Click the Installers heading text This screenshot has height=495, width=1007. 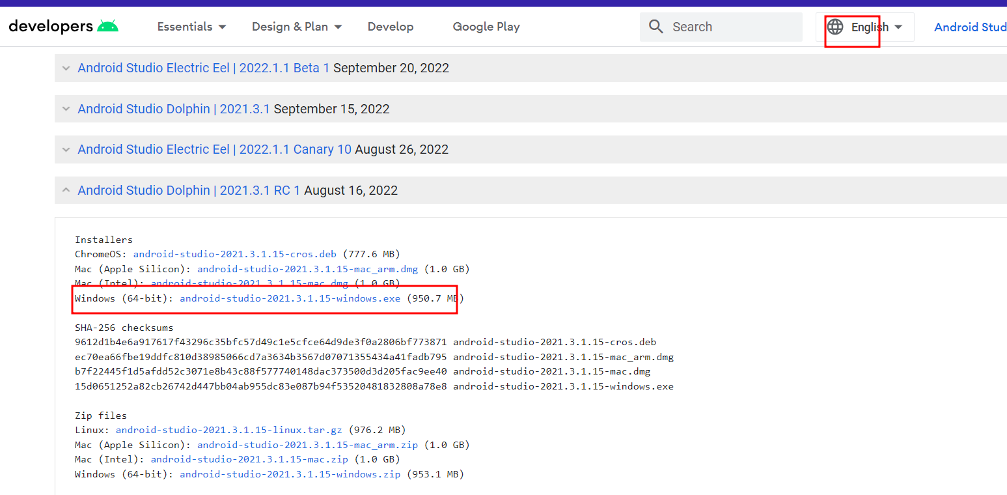[103, 240]
